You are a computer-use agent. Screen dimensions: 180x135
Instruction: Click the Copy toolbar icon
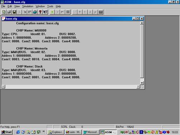coord(25,12)
